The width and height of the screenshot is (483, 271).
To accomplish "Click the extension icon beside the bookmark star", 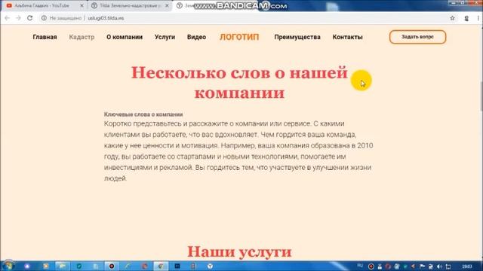I will [x=466, y=18].
